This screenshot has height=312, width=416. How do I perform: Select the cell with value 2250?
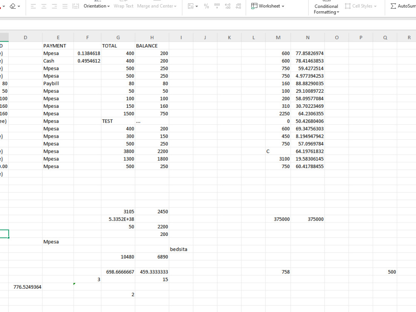(278, 114)
